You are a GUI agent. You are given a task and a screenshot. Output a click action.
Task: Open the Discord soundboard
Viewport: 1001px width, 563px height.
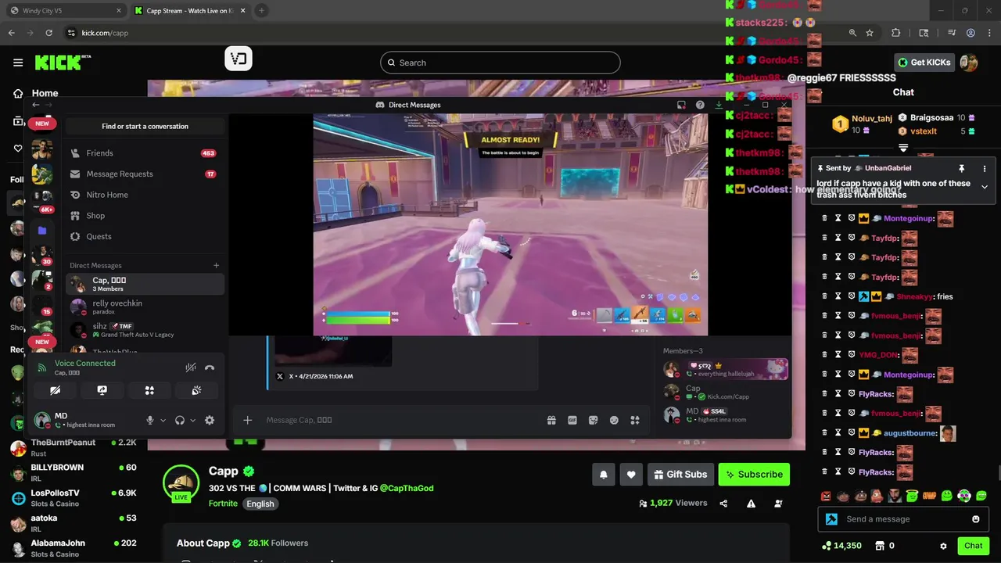click(x=196, y=390)
